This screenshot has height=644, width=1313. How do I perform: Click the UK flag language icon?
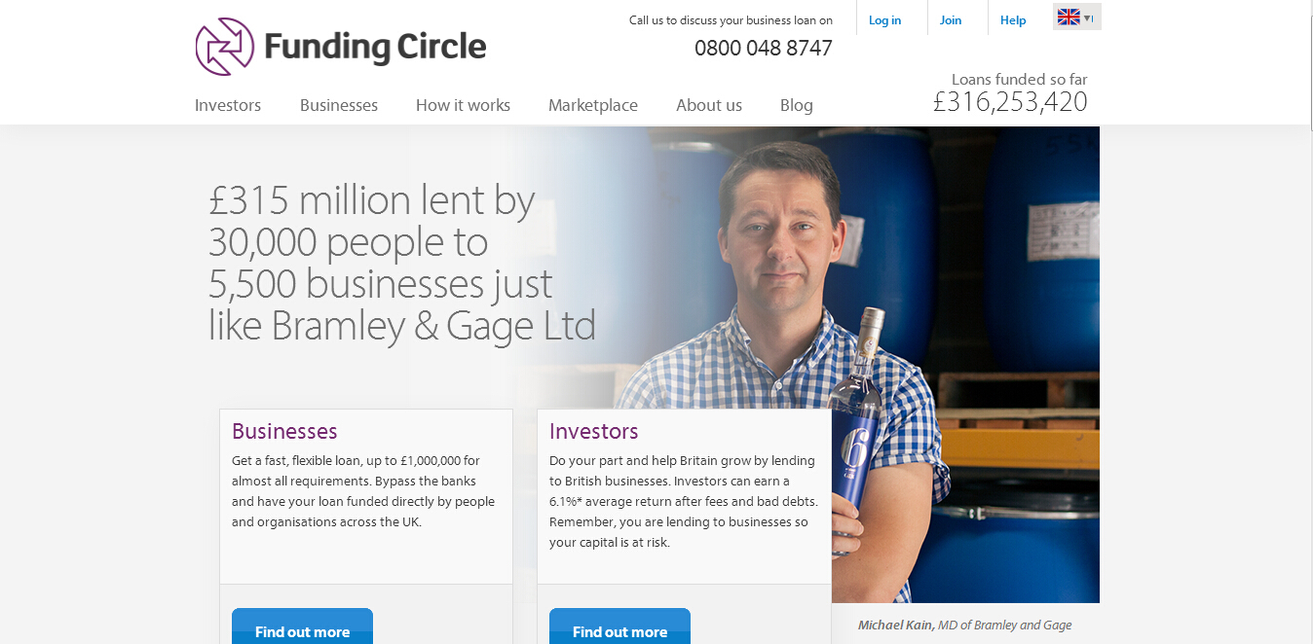[1069, 17]
